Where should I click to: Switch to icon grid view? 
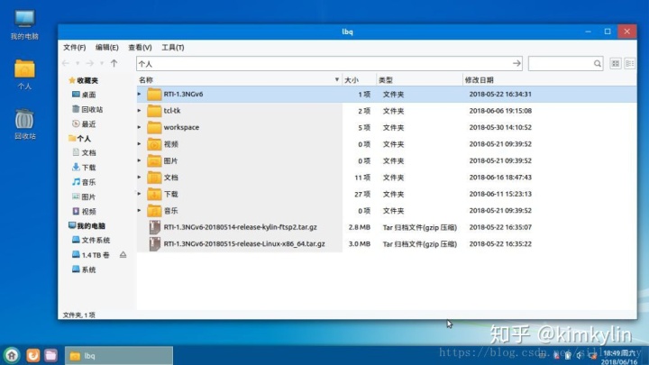point(616,63)
